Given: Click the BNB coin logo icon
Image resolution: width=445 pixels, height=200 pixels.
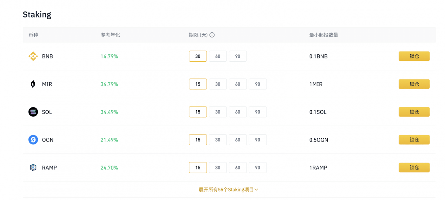Looking at the screenshot, I should (33, 56).
